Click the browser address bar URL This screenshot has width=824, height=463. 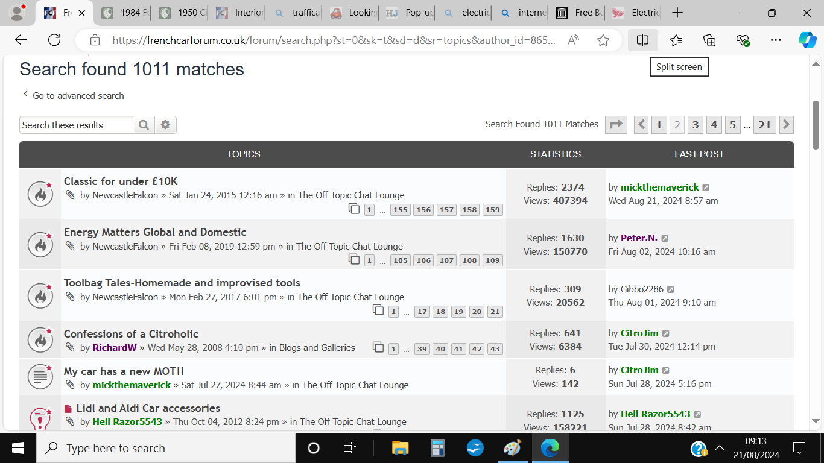coord(334,40)
